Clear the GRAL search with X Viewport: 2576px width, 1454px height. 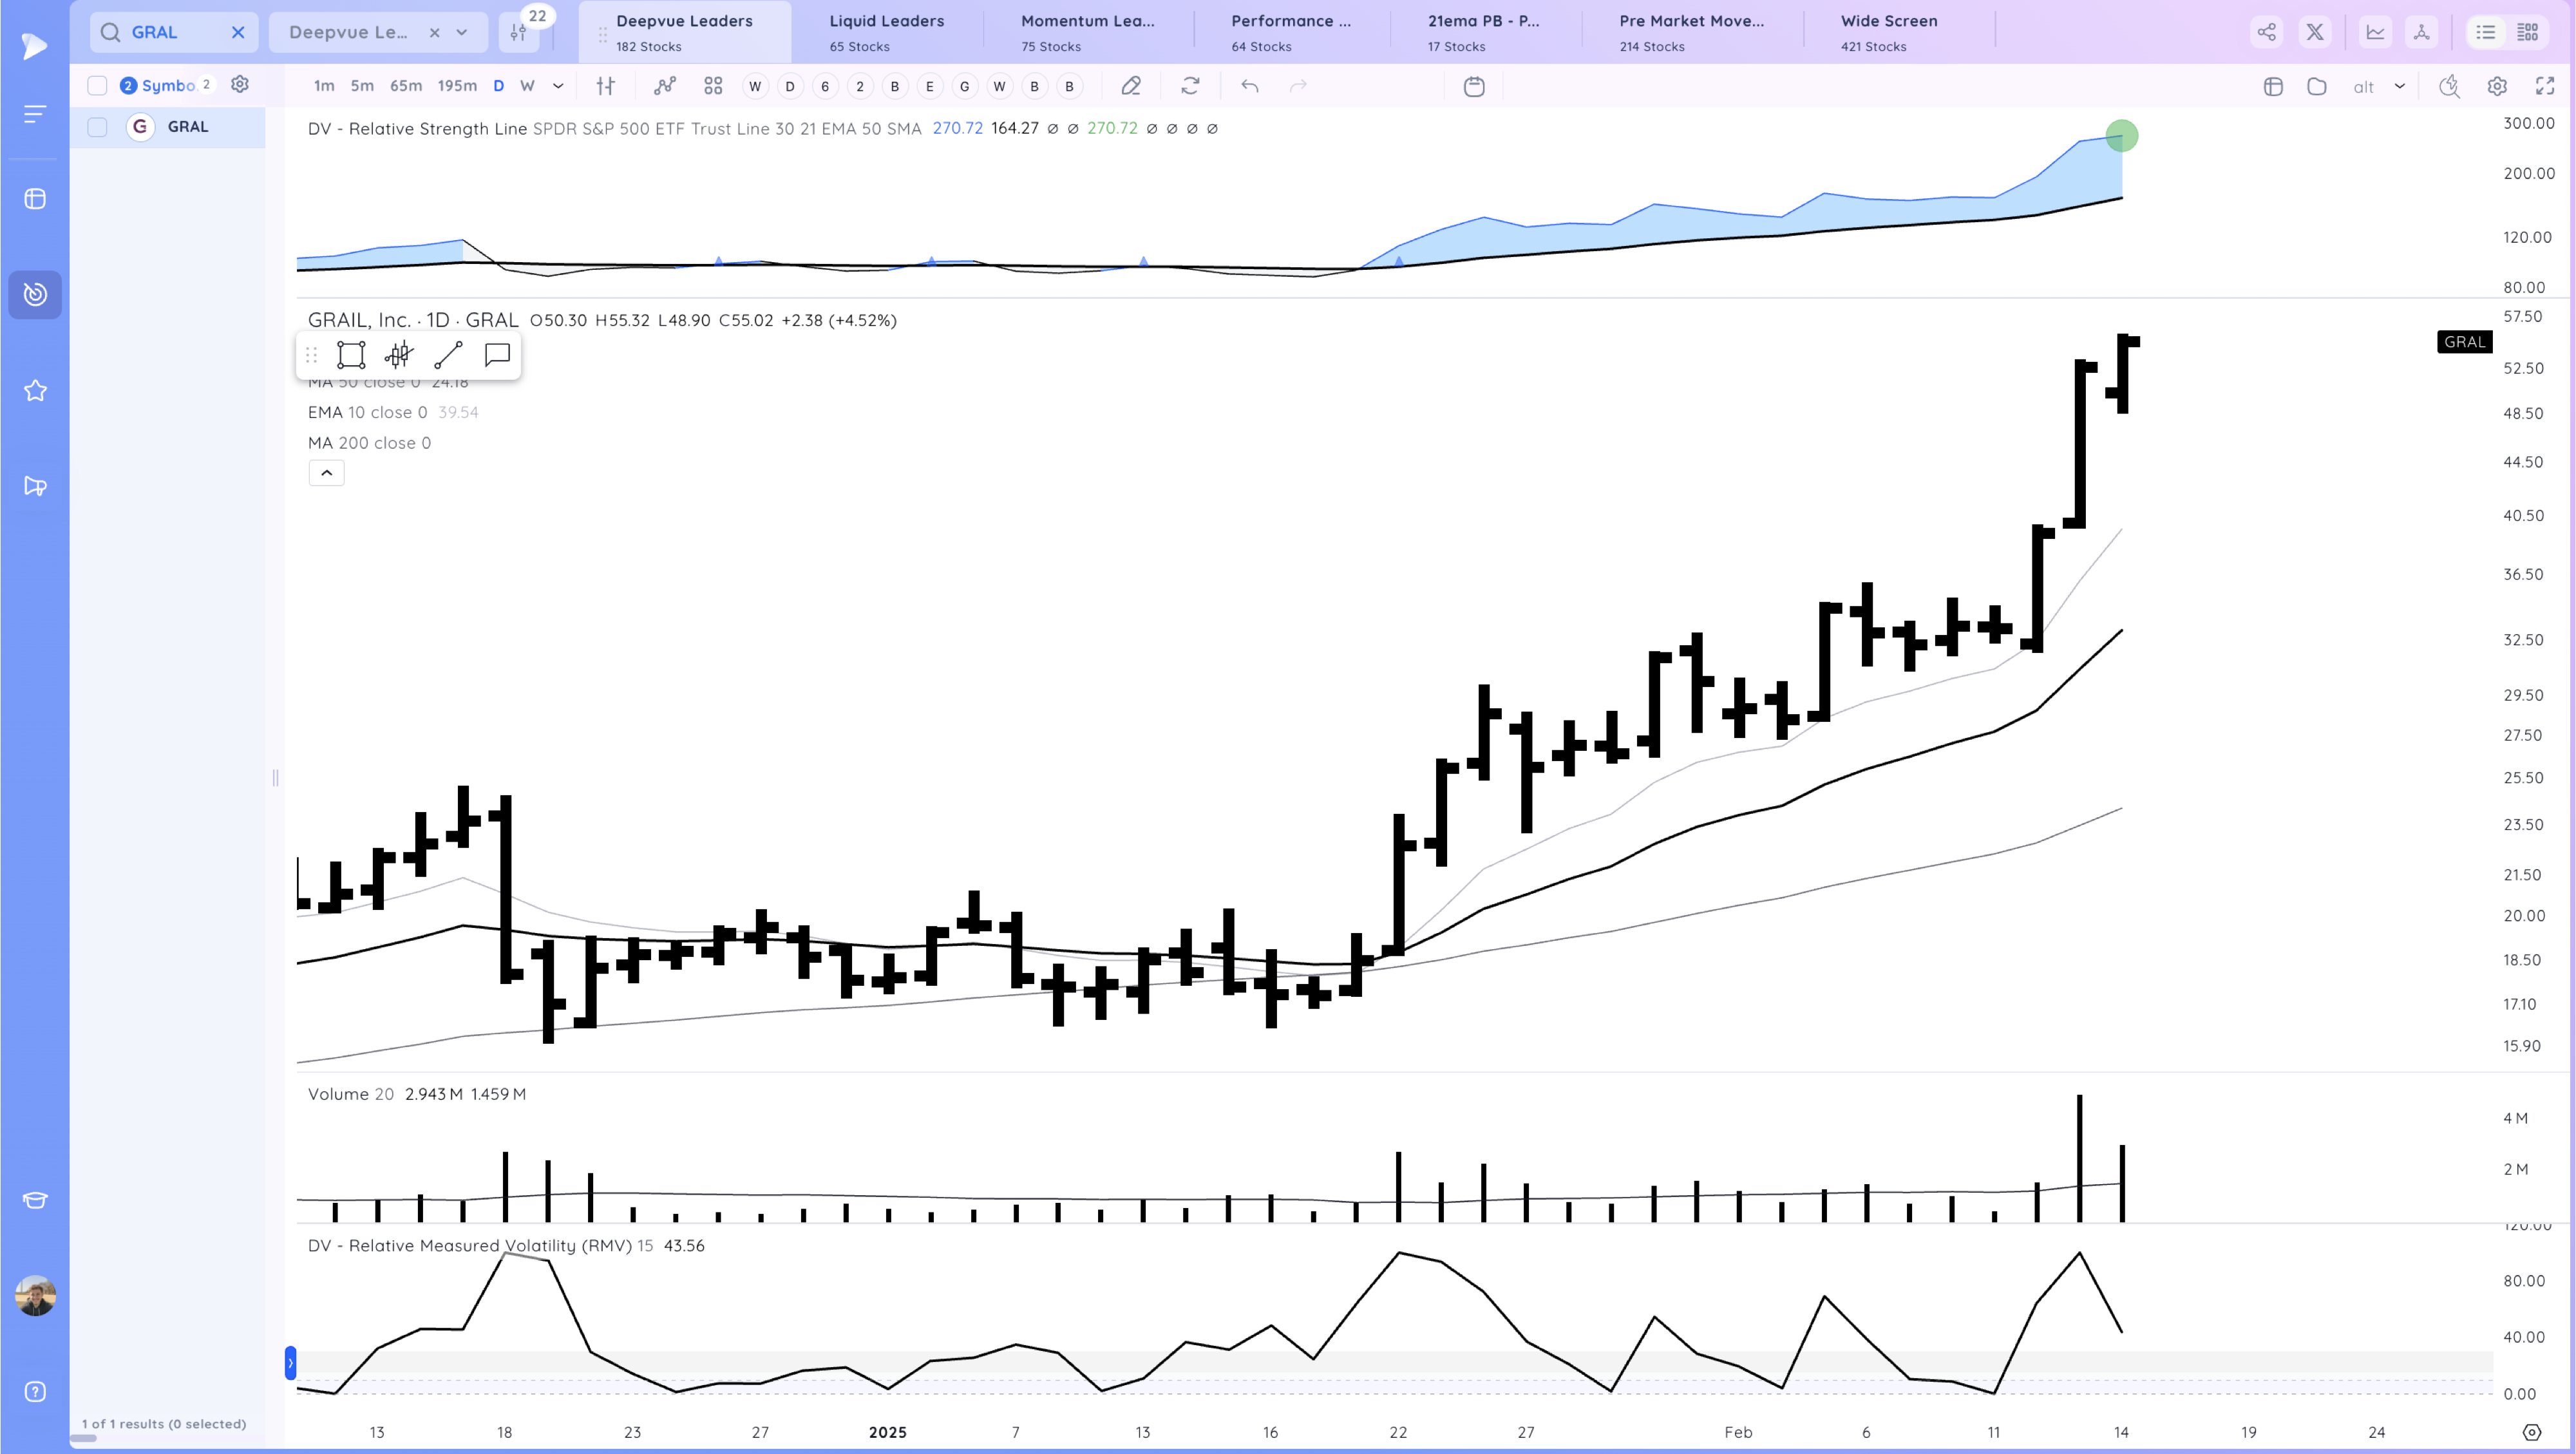pyautogui.click(x=238, y=32)
